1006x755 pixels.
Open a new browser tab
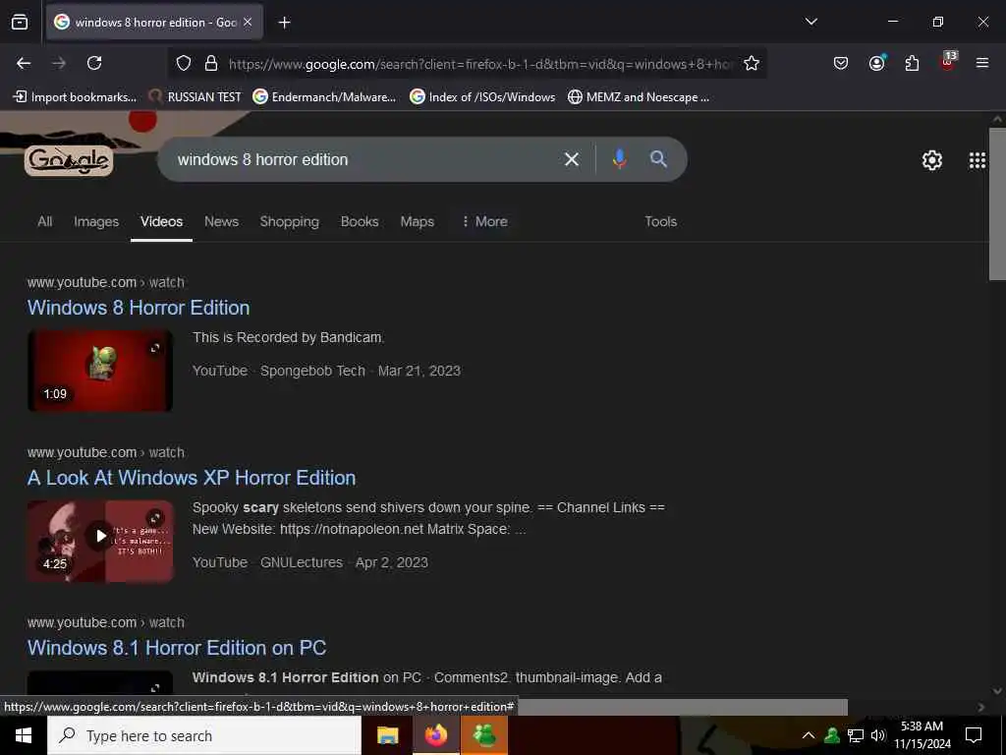tap(284, 23)
